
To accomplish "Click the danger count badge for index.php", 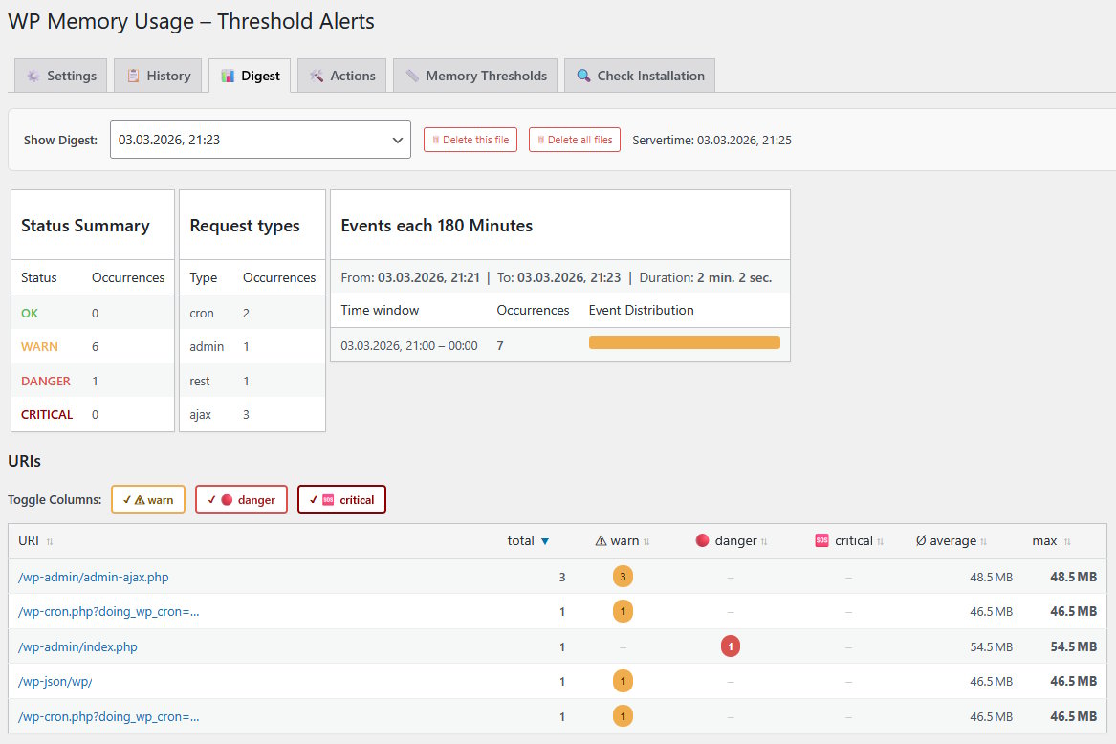I will click(x=730, y=646).
